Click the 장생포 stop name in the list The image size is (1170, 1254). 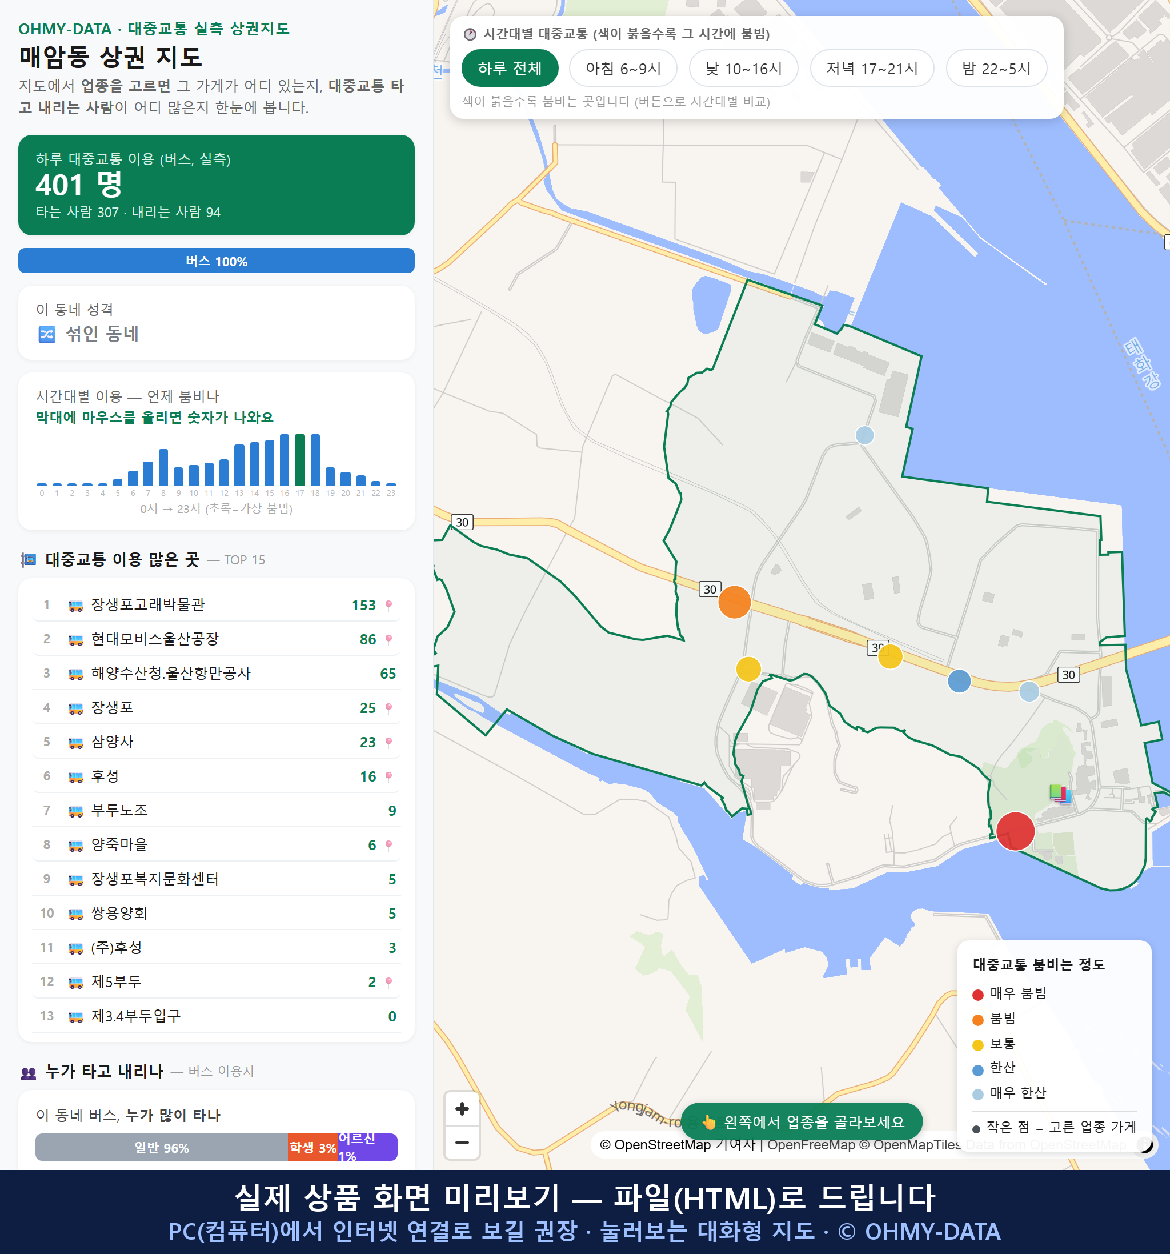[x=113, y=707]
